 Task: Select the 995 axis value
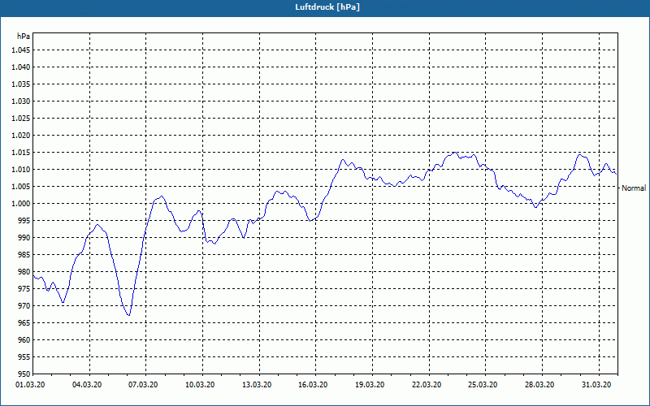pos(24,220)
